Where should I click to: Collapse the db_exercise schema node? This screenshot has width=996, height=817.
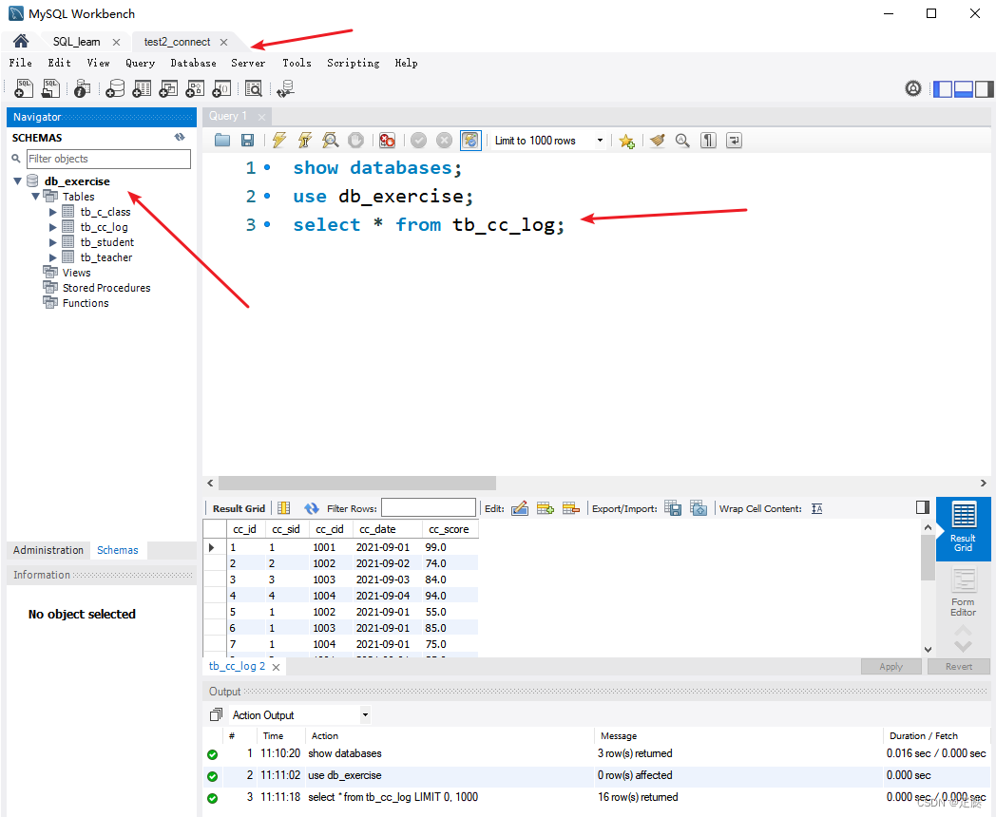(18, 180)
